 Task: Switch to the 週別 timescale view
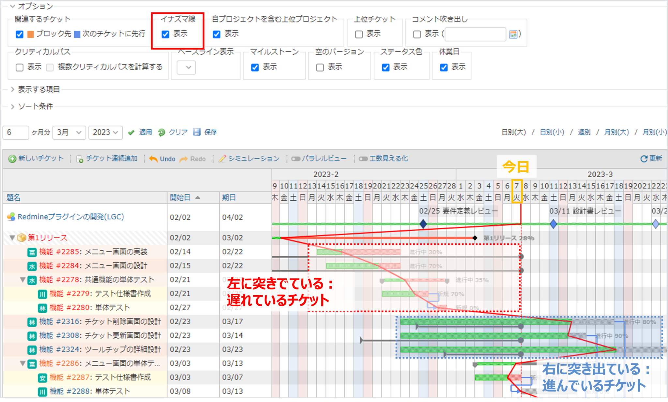coord(584,132)
